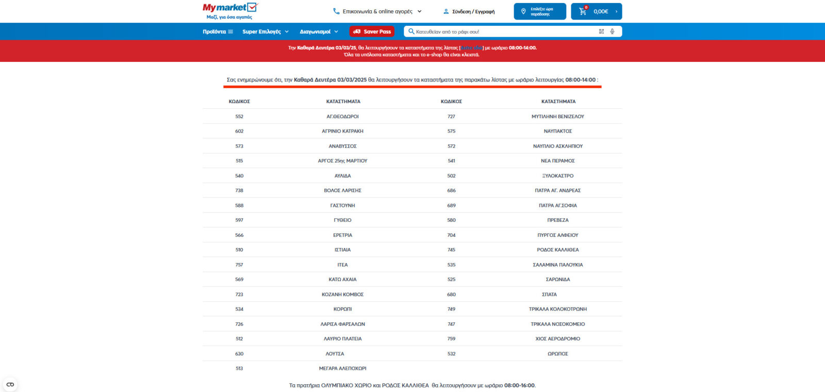Viewport: 825px width, 392px height.
Task: Click the phone icon next to Επικοινωνία
Action: [336, 11]
